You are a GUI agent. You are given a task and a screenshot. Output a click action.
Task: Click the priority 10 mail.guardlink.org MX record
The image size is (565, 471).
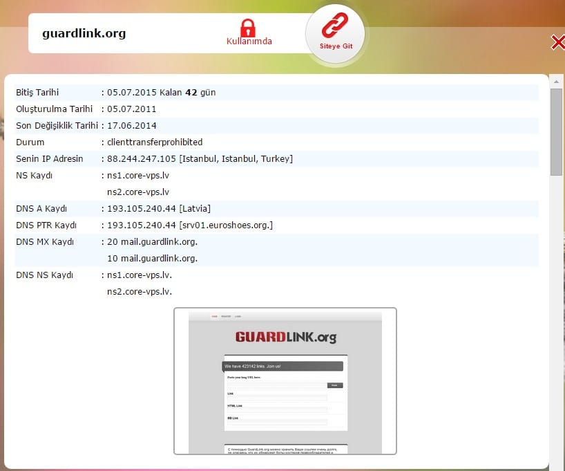(153, 259)
